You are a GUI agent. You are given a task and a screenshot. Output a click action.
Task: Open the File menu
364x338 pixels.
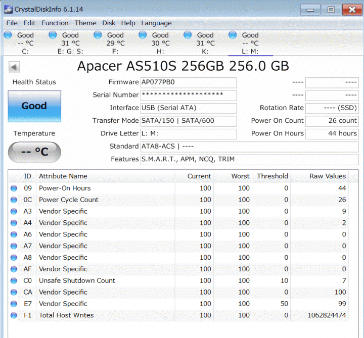[x=12, y=23]
